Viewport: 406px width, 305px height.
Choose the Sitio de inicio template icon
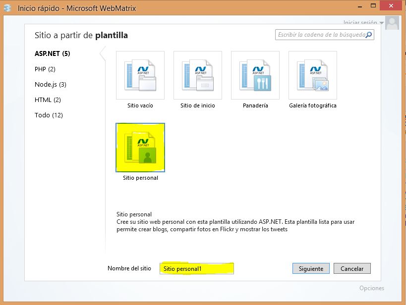tap(198, 75)
